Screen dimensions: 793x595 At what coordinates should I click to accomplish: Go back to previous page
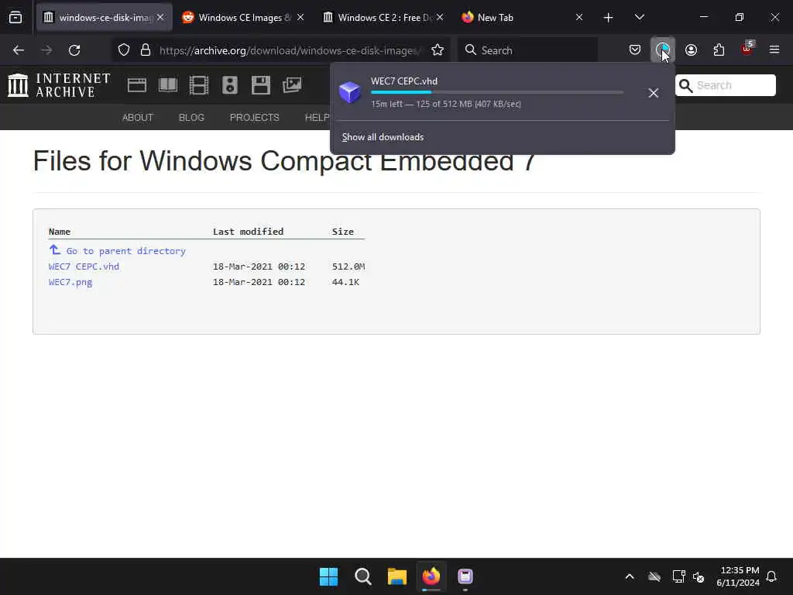point(19,50)
